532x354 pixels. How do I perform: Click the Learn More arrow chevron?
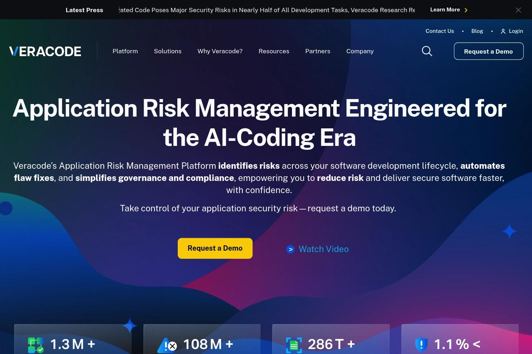point(466,10)
